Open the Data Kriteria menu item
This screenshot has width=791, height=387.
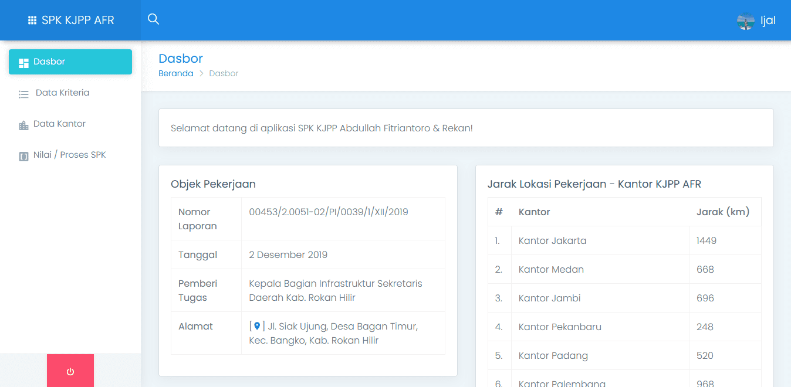point(70,93)
